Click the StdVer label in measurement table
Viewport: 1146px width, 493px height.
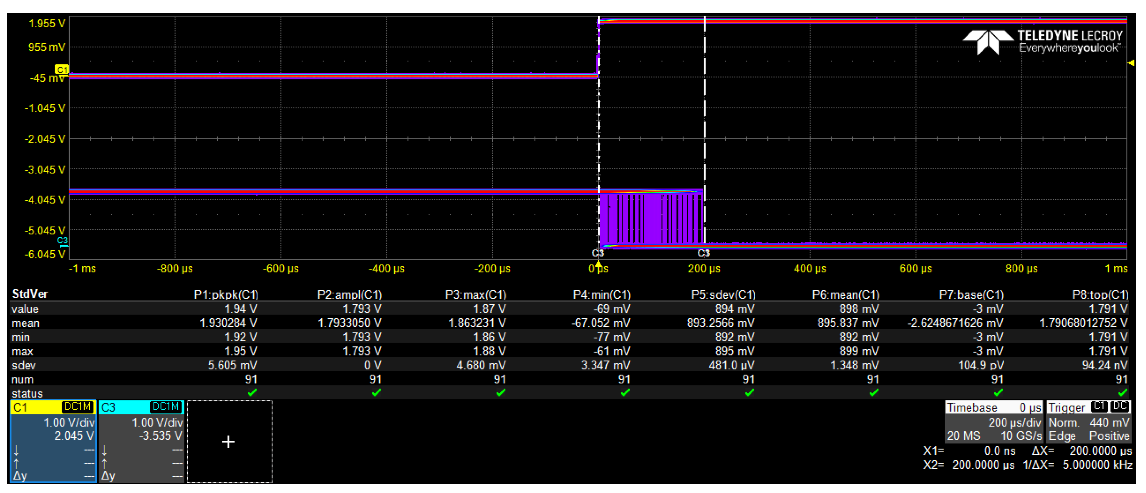[x=30, y=294]
